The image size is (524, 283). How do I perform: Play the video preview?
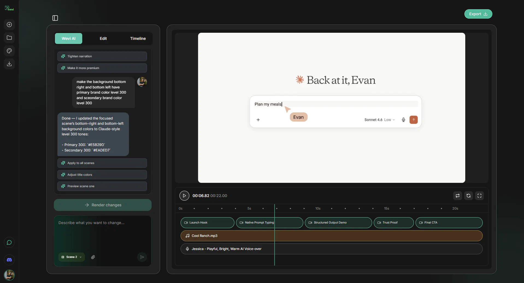click(x=184, y=196)
